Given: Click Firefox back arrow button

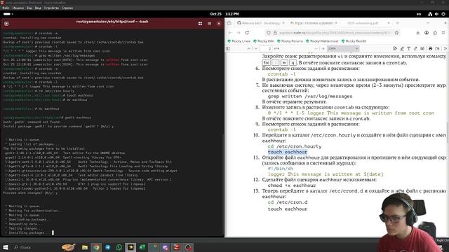Looking at the screenshot, I should [230, 33].
